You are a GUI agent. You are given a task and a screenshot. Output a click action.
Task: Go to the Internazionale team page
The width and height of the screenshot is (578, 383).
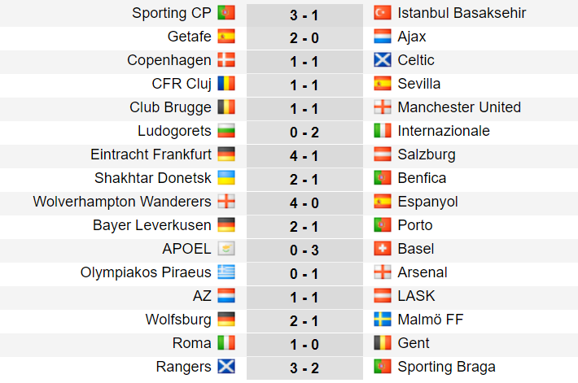click(x=444, y=131)
